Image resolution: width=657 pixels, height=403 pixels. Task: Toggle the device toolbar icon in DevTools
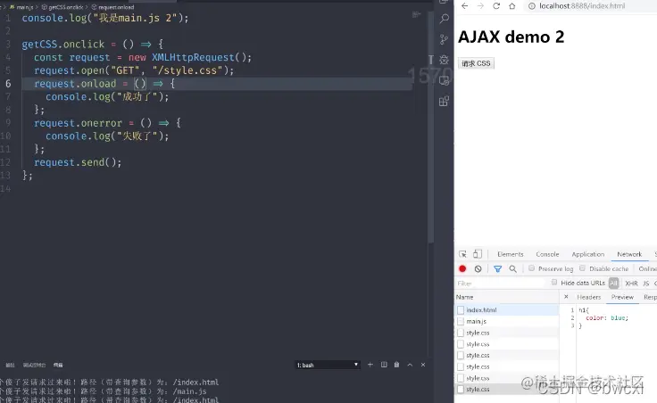click(478, 254)
